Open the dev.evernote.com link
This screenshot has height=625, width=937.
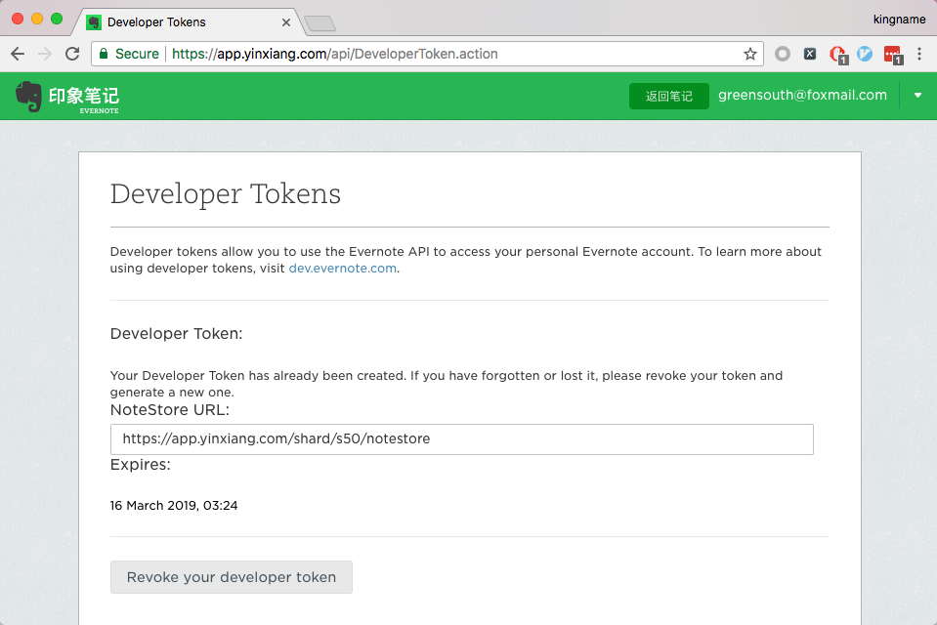[x=342, y=269]
